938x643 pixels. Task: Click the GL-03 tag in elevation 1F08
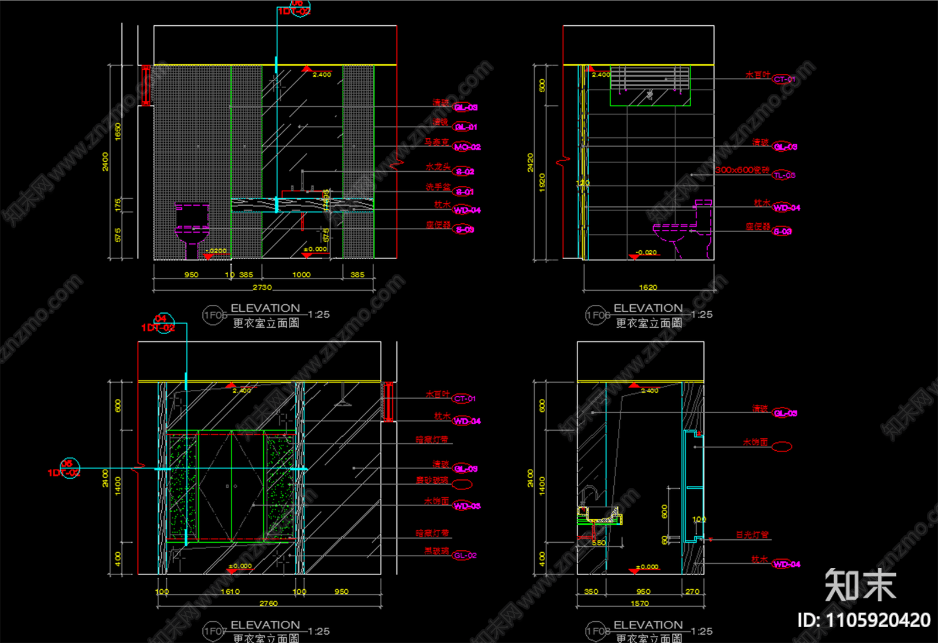[x=785, y=413]
